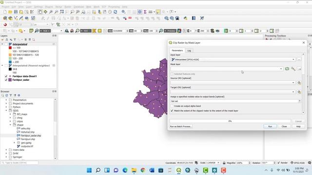Switch to the Parameters tab
Image resolution: width=312 pixels, height=175 pixels.
click(x=177, y=51)
